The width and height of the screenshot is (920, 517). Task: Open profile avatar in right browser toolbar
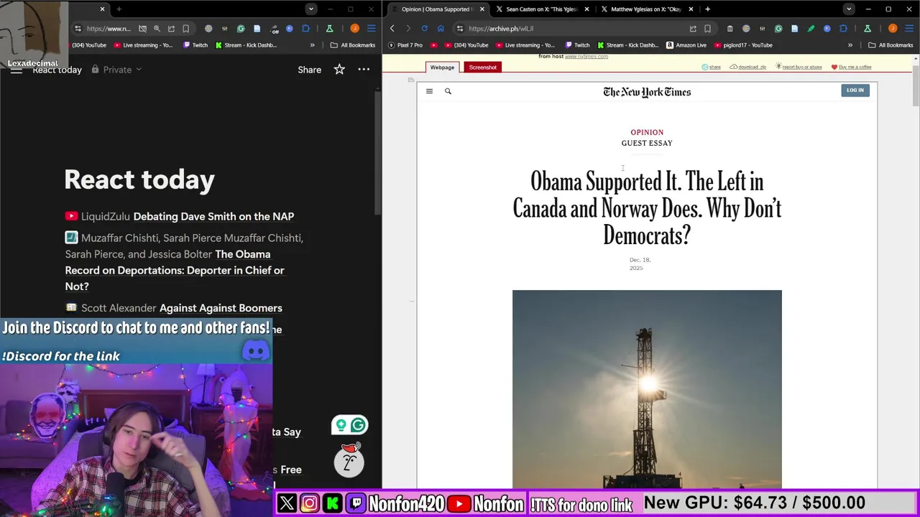click(893, 29)
